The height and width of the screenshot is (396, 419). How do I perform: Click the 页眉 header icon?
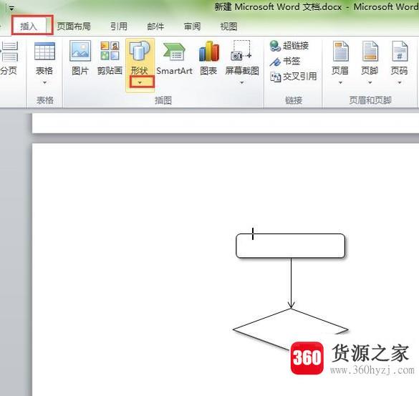click(x=340, y=52)
